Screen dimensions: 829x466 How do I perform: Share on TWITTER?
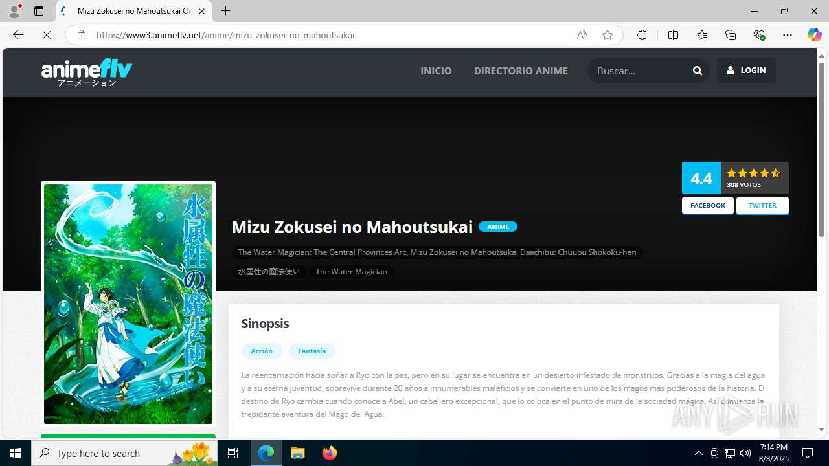click(x=762, y=205)
